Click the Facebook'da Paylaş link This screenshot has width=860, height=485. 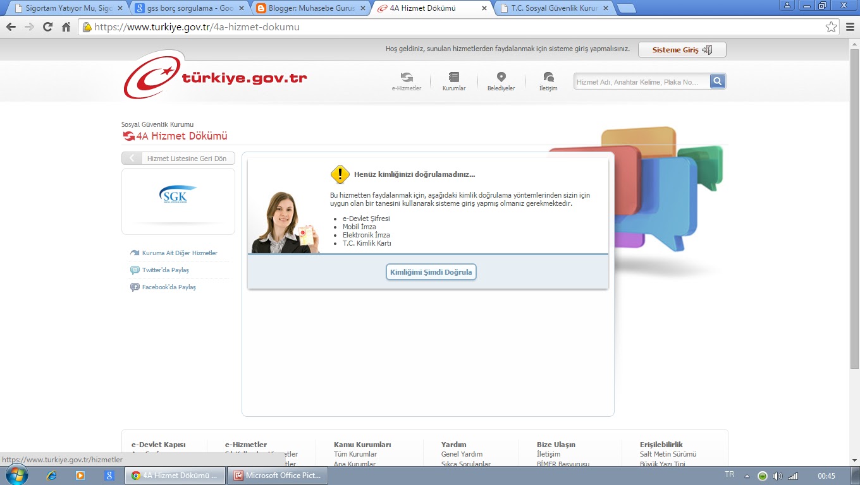click(169, 287)
